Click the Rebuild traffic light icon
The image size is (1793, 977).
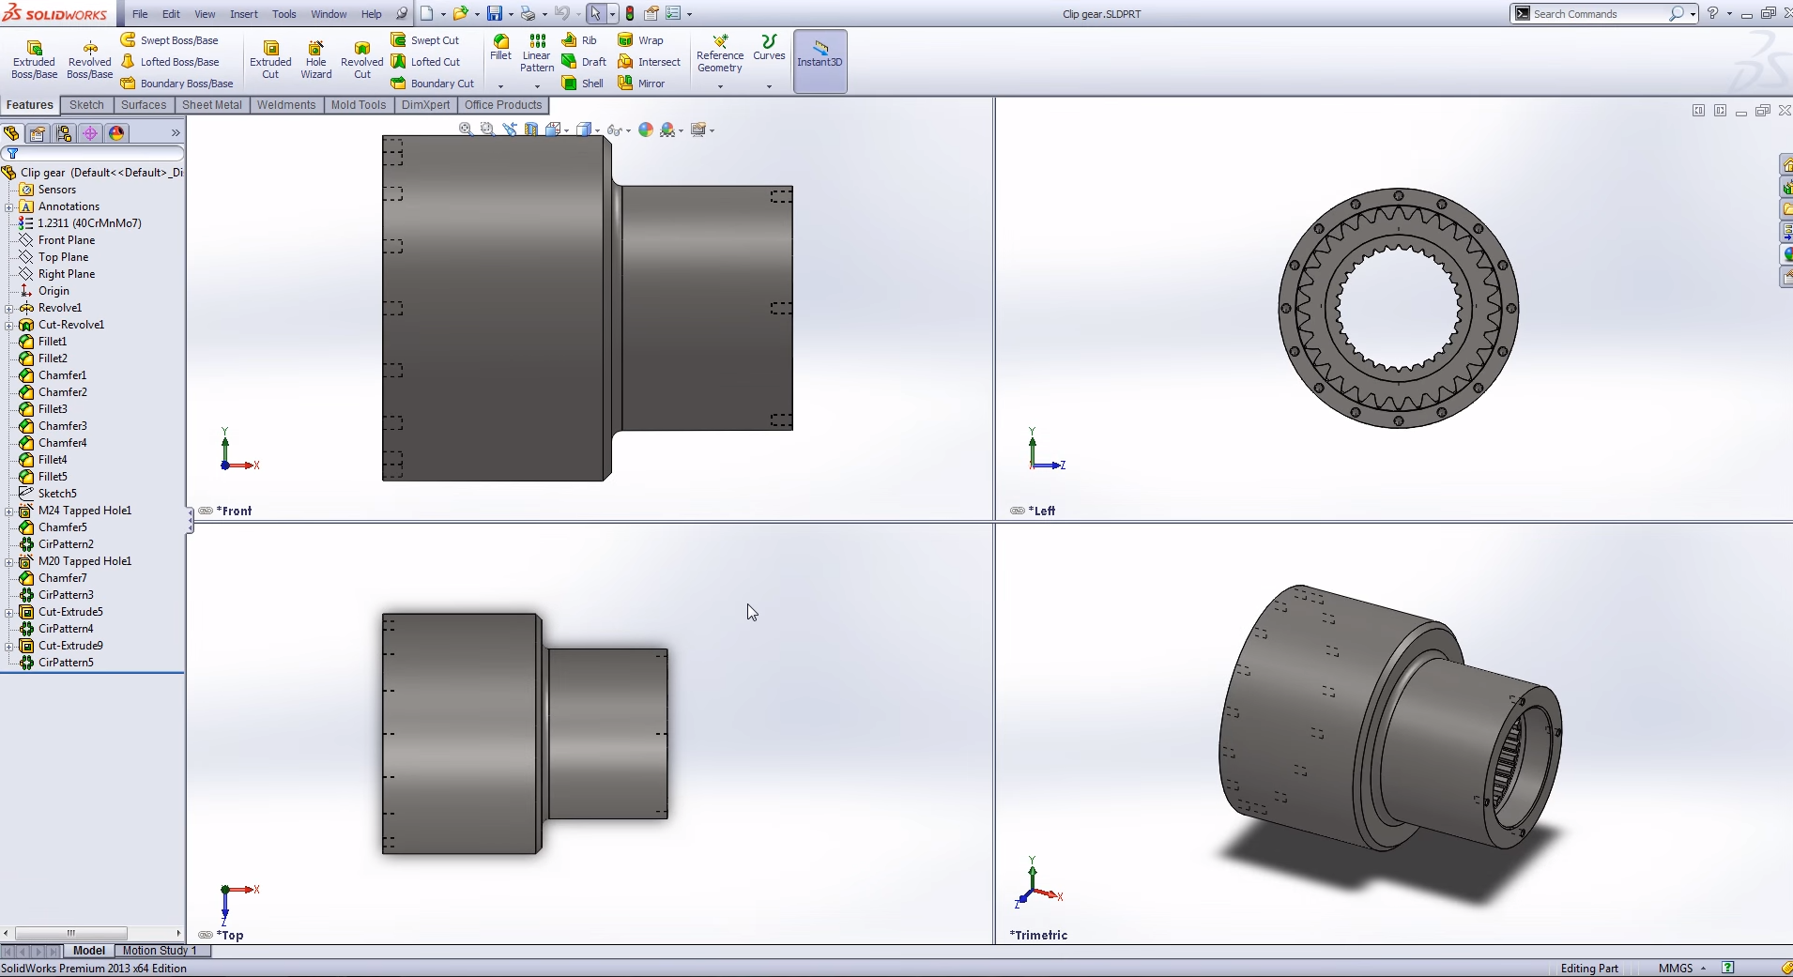click(630, 13)
